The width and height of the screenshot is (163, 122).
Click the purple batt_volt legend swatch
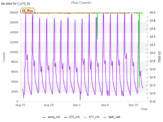coord(105,117)
